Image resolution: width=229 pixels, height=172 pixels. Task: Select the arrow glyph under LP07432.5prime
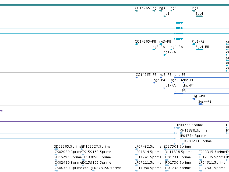[136, 149]
